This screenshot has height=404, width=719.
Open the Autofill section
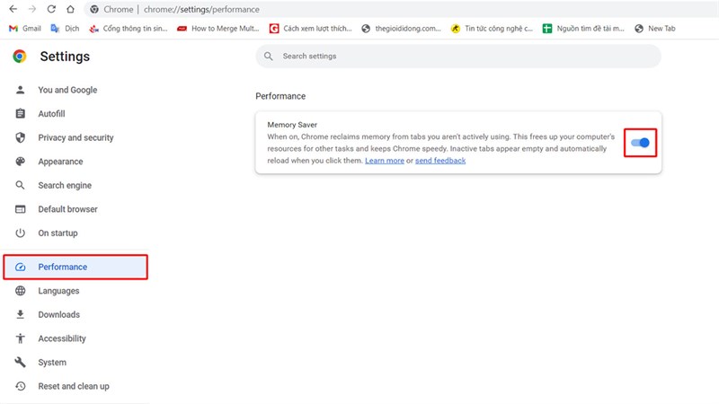51,114
